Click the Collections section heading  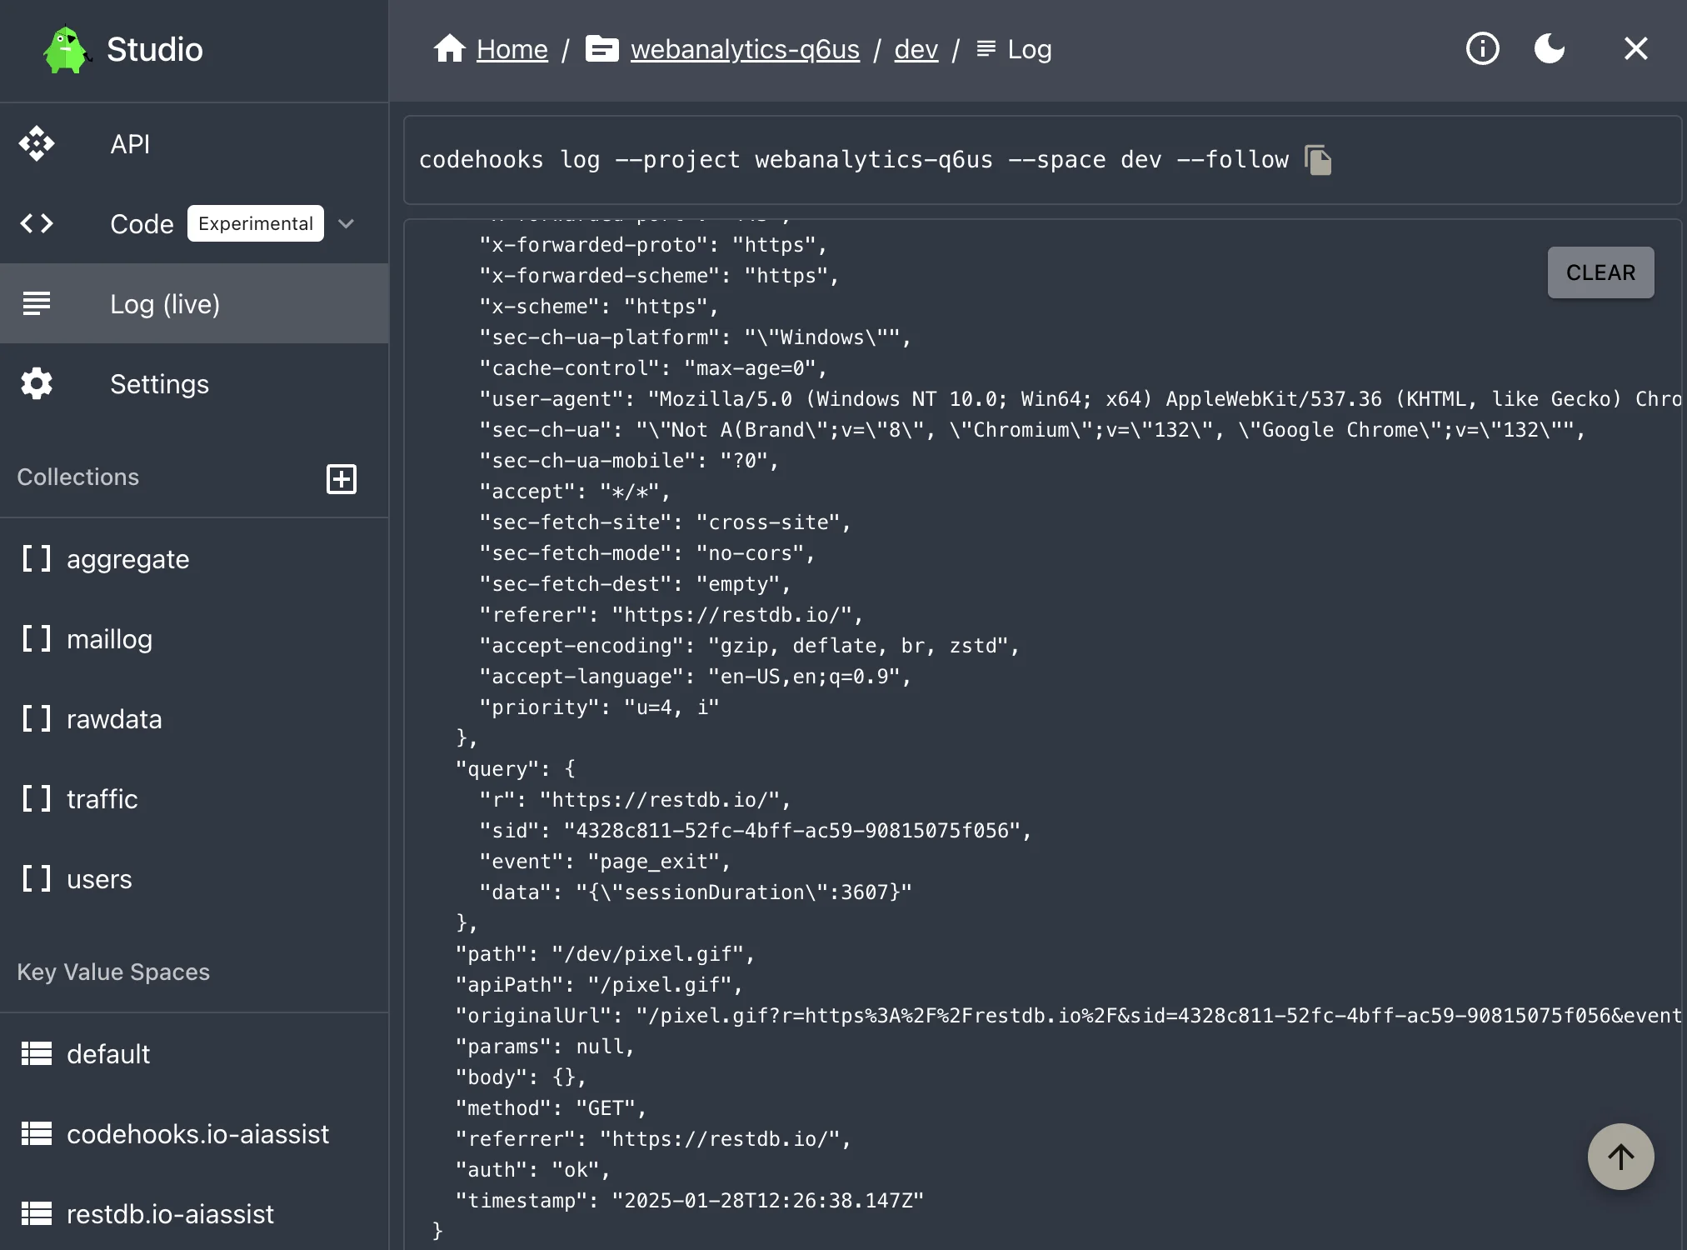coord(78,477)
